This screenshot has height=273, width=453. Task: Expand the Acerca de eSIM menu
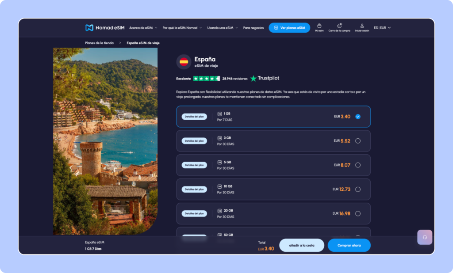click(x=143, y=28)
